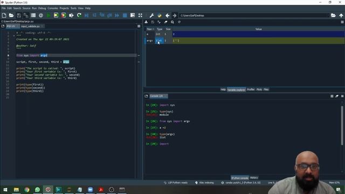Open the Tools menu
The image size is (345, 194).
coord(73,8)
